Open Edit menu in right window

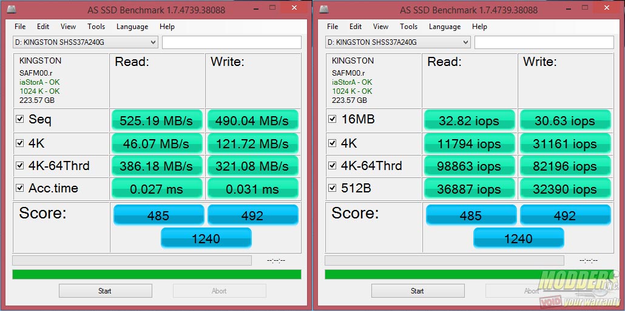pyautogui.click(x=356, y=27)
